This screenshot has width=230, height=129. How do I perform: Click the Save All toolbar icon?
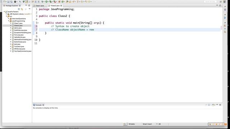tap(11, 1)
